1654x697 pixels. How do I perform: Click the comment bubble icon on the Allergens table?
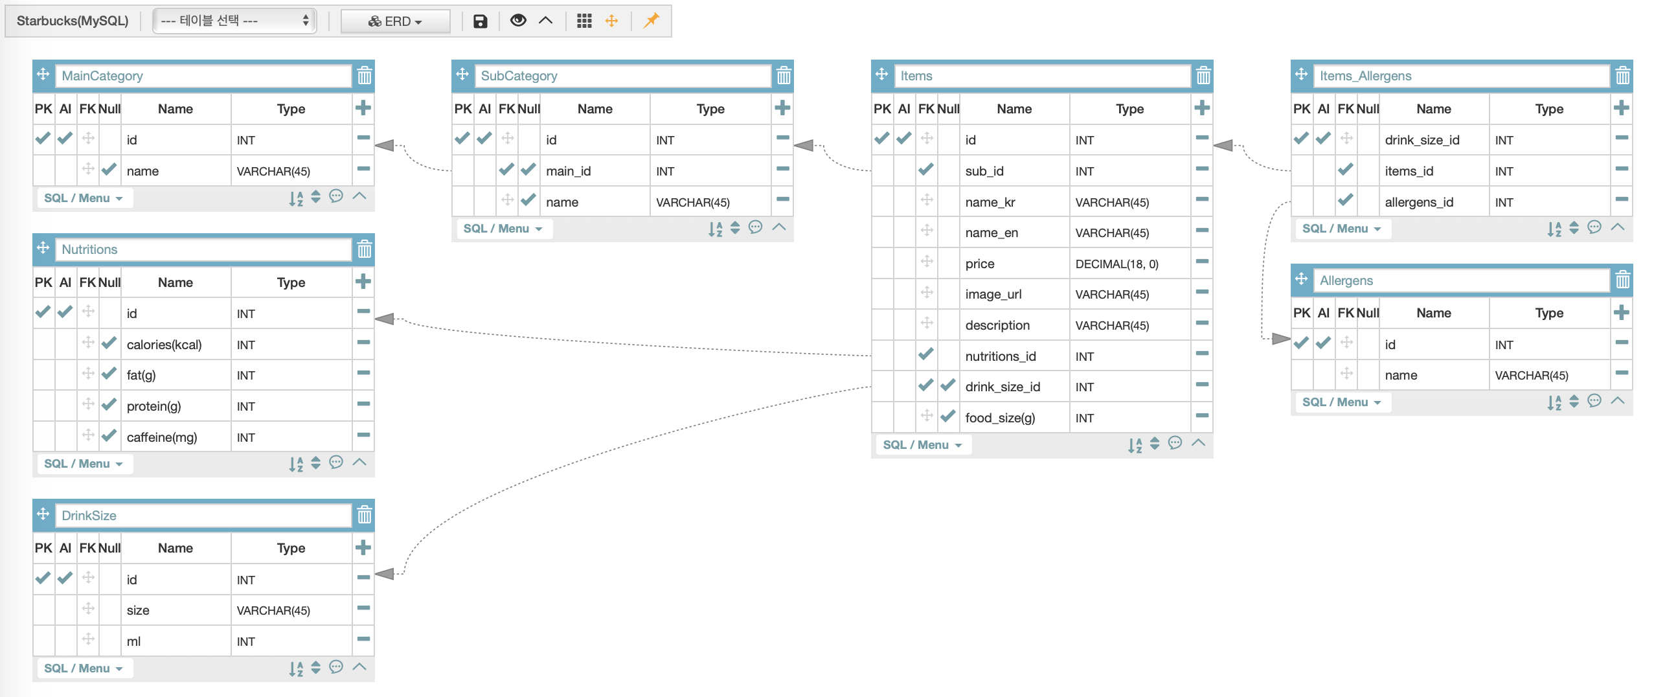tap(1593, 402)
